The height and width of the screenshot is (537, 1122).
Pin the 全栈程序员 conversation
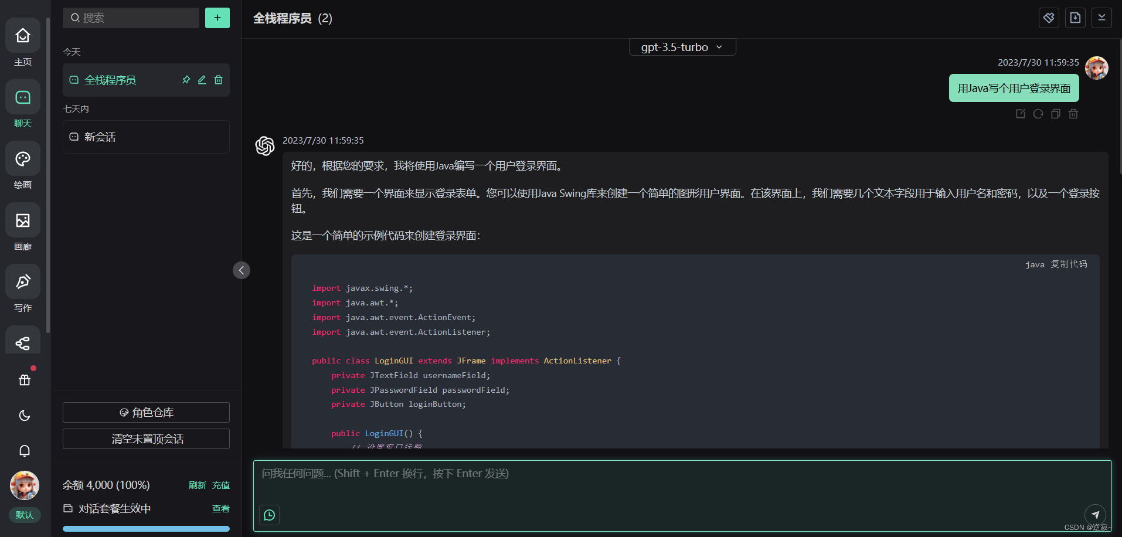click(186, 80)
